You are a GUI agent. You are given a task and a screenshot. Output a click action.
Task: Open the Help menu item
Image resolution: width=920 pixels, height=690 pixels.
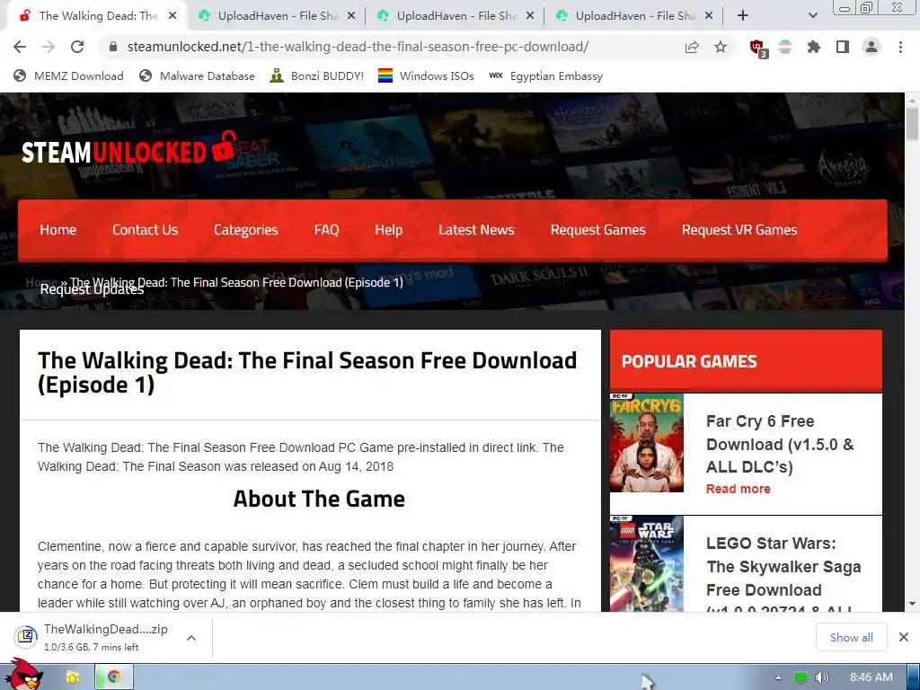coord(388,230)
